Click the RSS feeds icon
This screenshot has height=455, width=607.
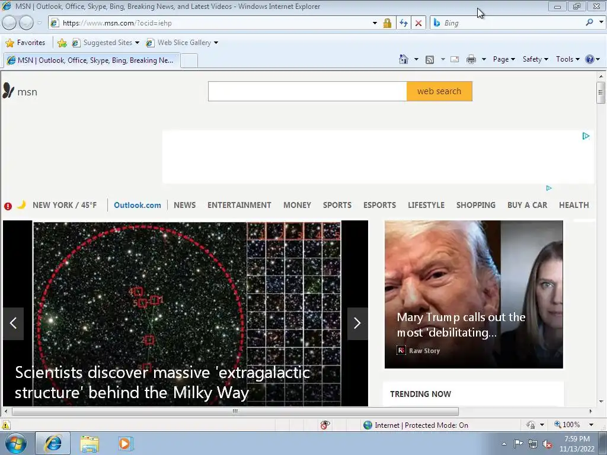pyautogui.click(x=429, y=60)
